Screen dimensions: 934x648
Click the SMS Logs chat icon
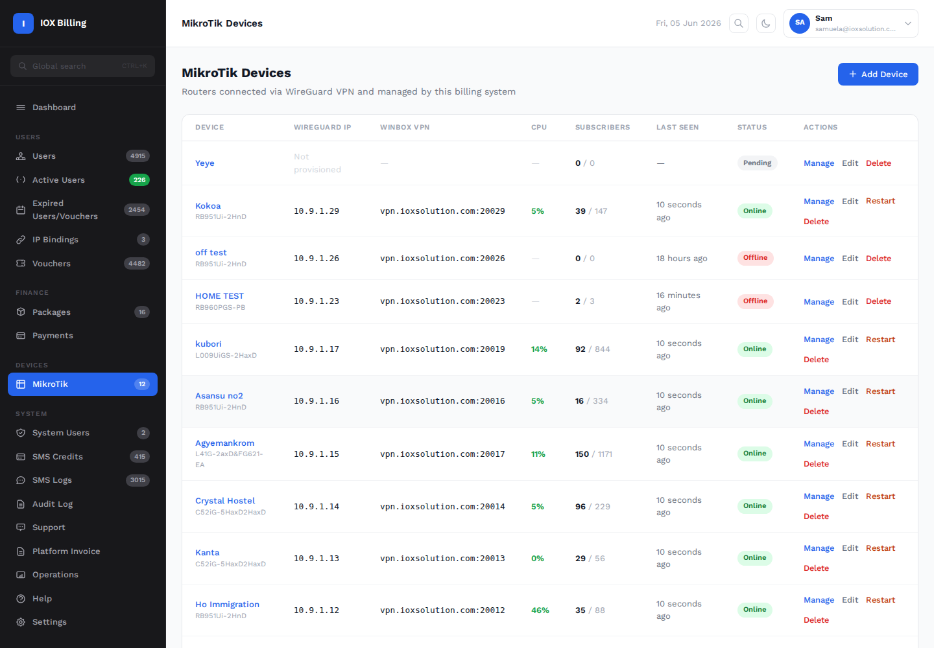click(x=21, y=480)
